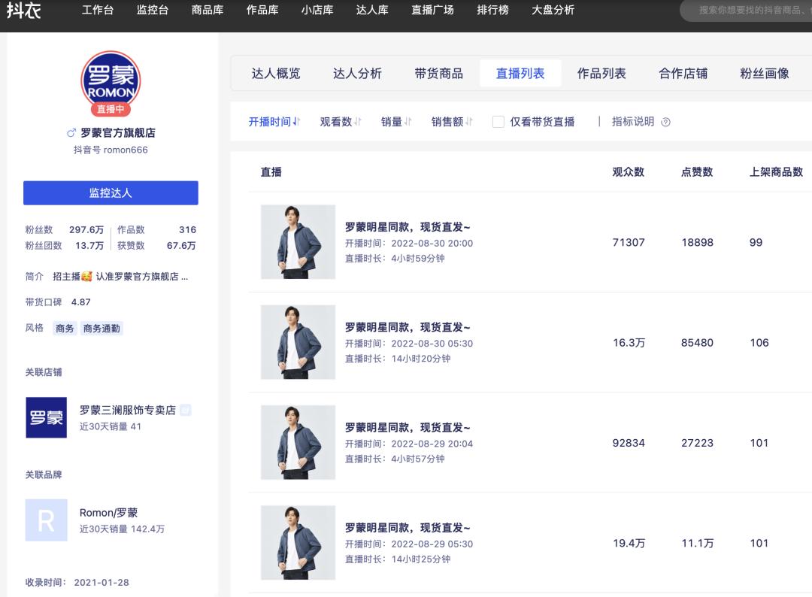This screenshot has width=812, height=597.
Task: Click the small icon after 罗蒙三澜服饰专卖店
Action: click(x=184, y=410)
